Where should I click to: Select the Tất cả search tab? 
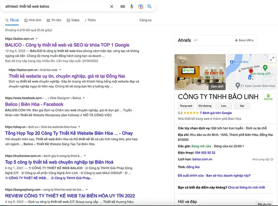[12, 20]
